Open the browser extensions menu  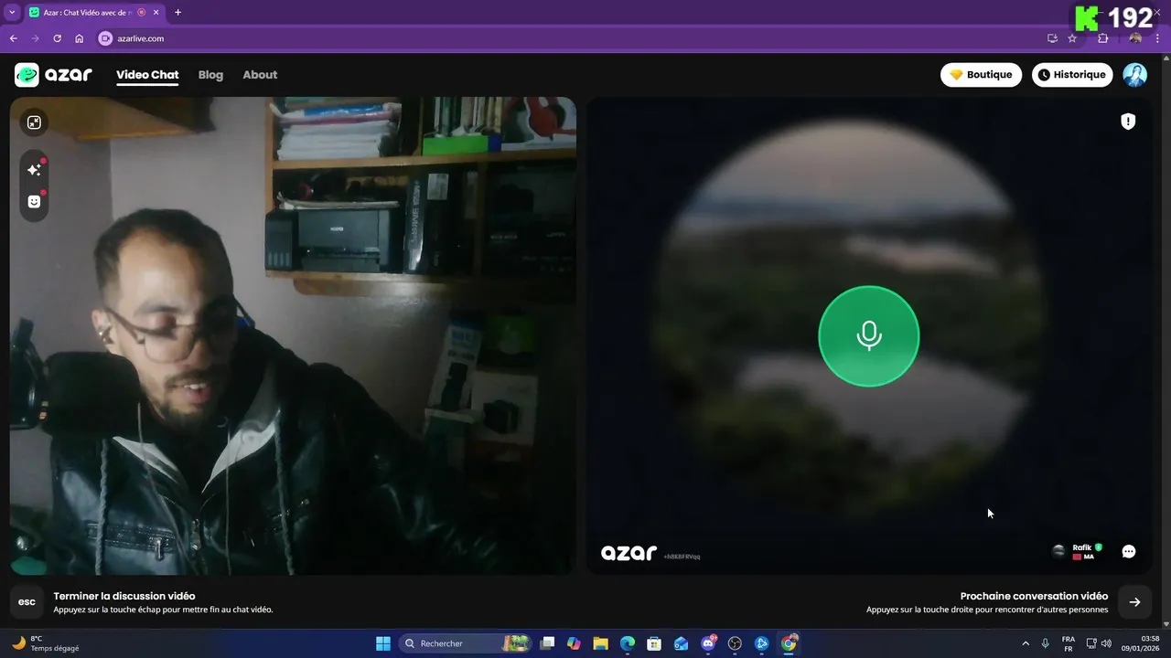point(1102,38)
